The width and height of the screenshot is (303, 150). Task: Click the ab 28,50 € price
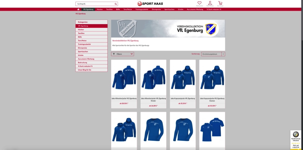[124, 103]
